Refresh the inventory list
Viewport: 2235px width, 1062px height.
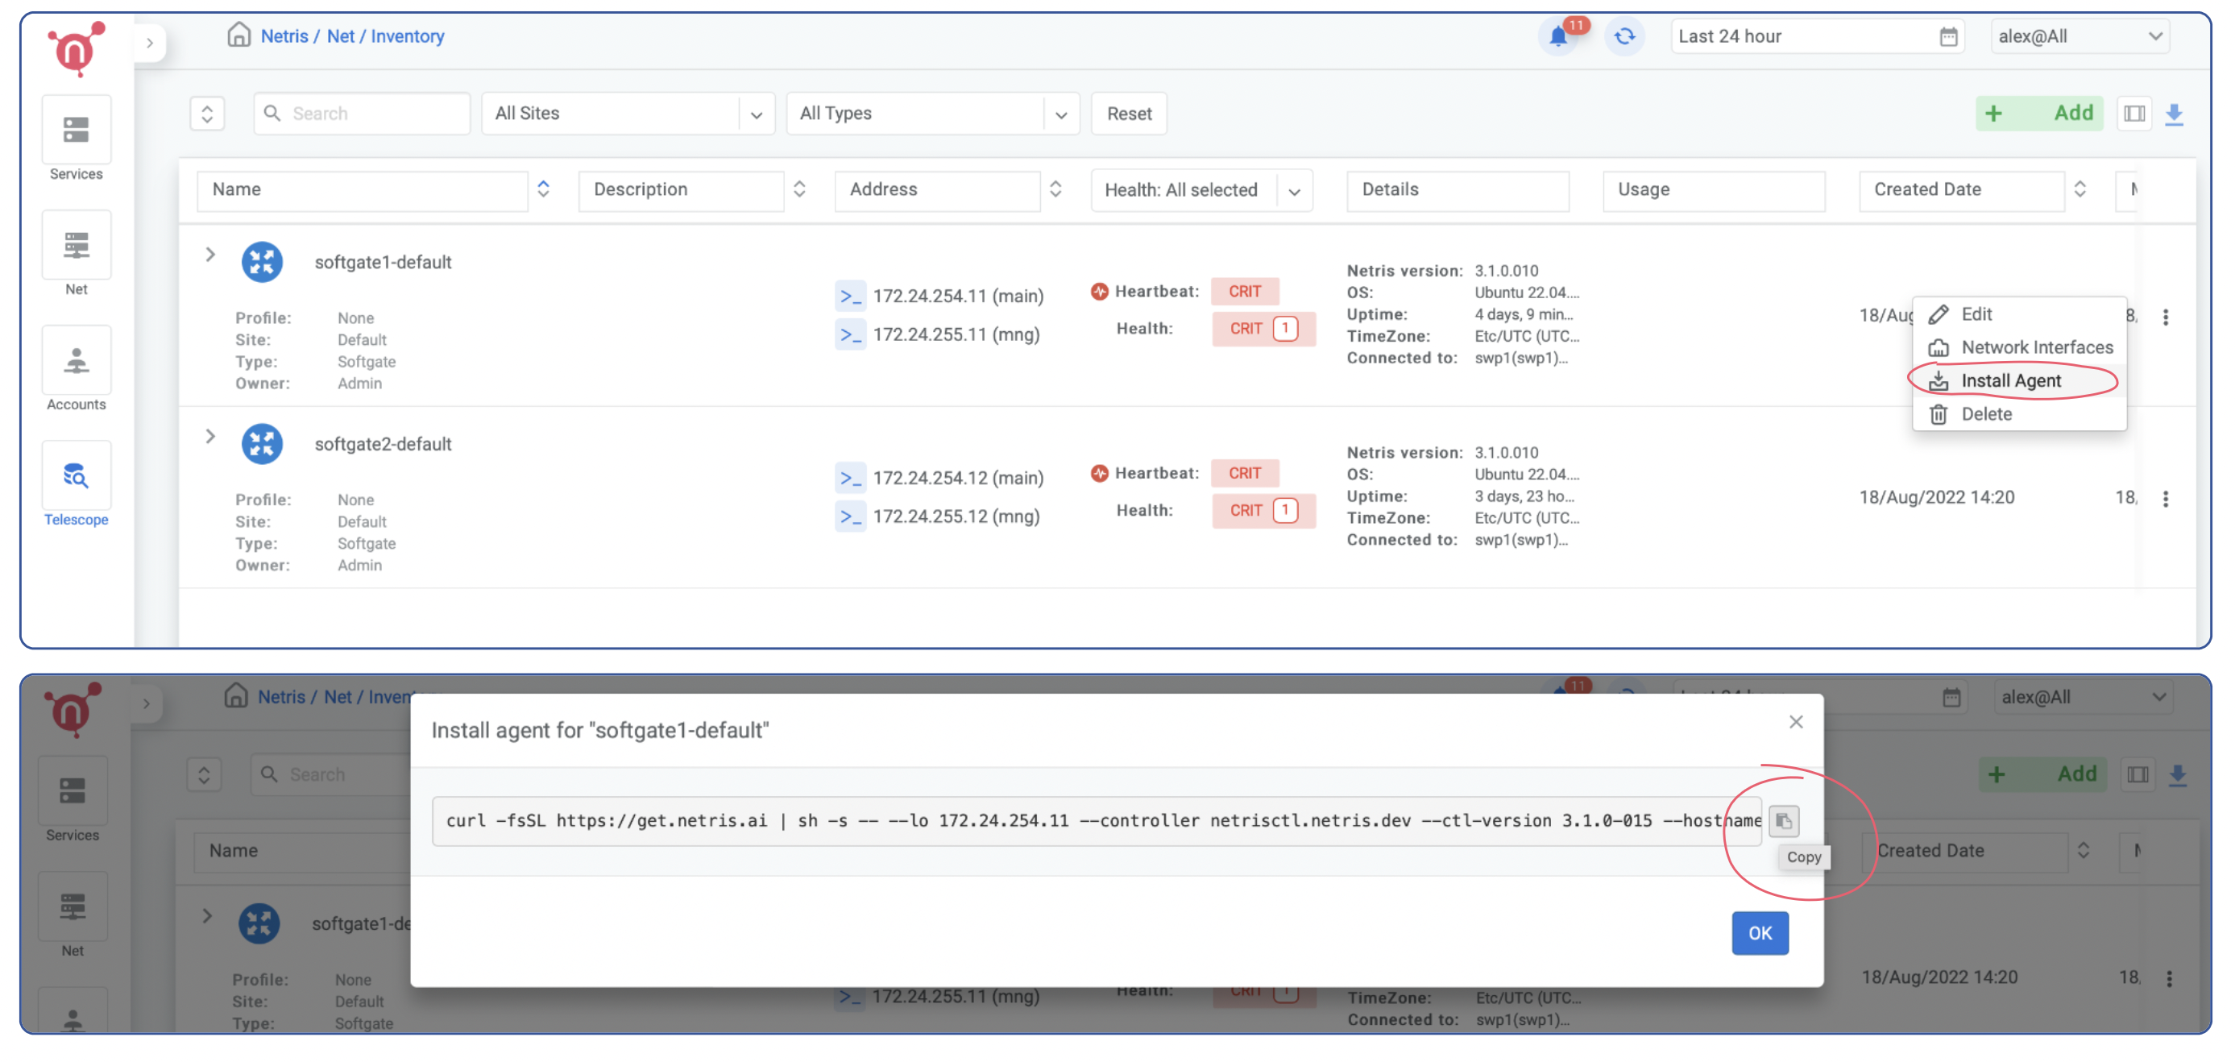[x=1624, y=36]
